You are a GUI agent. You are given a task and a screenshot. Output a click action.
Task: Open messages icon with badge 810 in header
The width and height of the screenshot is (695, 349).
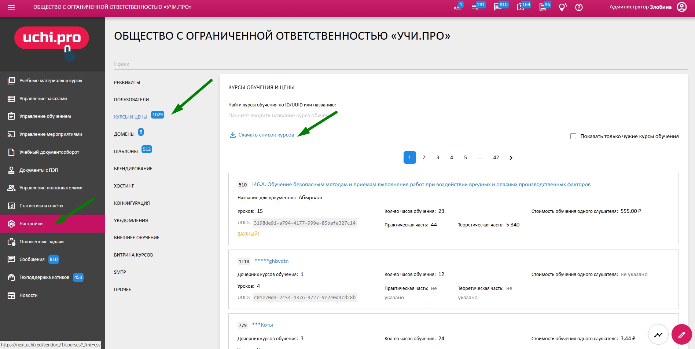[x=497, y=7]
